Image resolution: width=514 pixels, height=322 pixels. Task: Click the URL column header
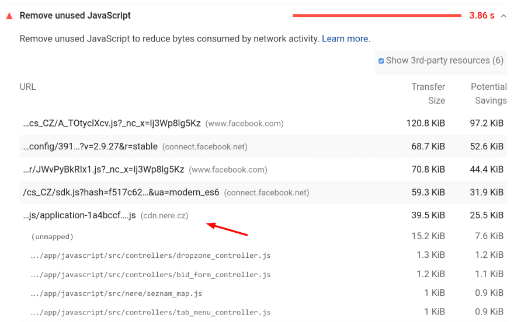[x=28, y=87]
